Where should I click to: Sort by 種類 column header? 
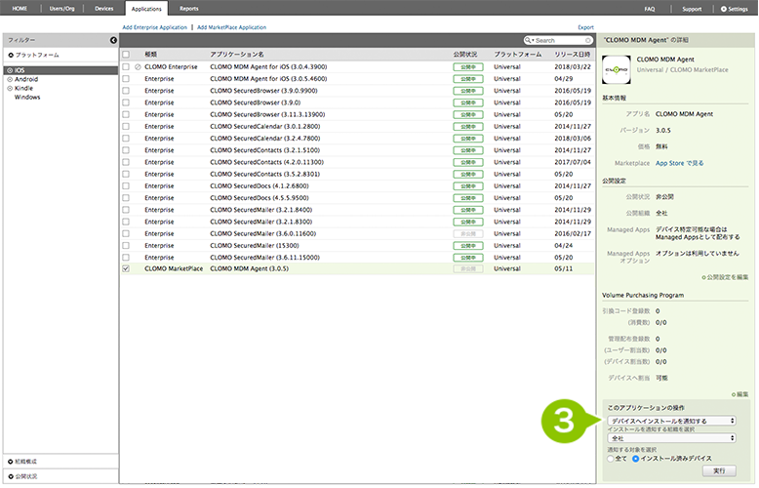(150, 55)
